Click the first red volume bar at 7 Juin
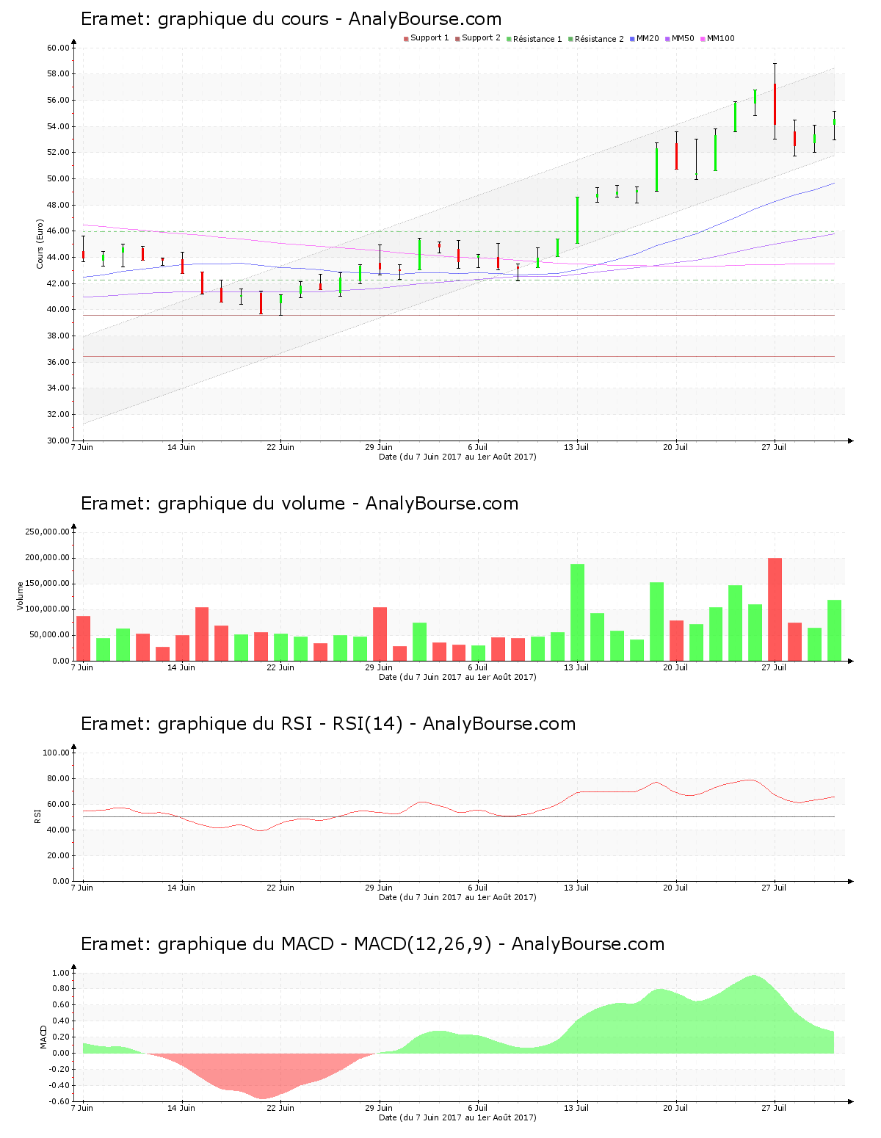 click(x=83, y=638)
